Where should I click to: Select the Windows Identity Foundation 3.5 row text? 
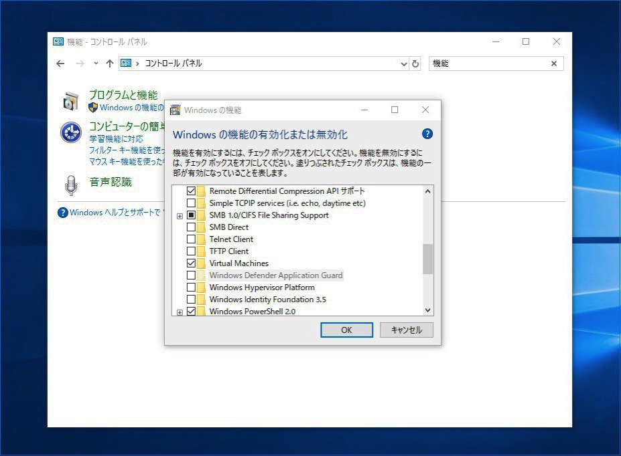268,299
